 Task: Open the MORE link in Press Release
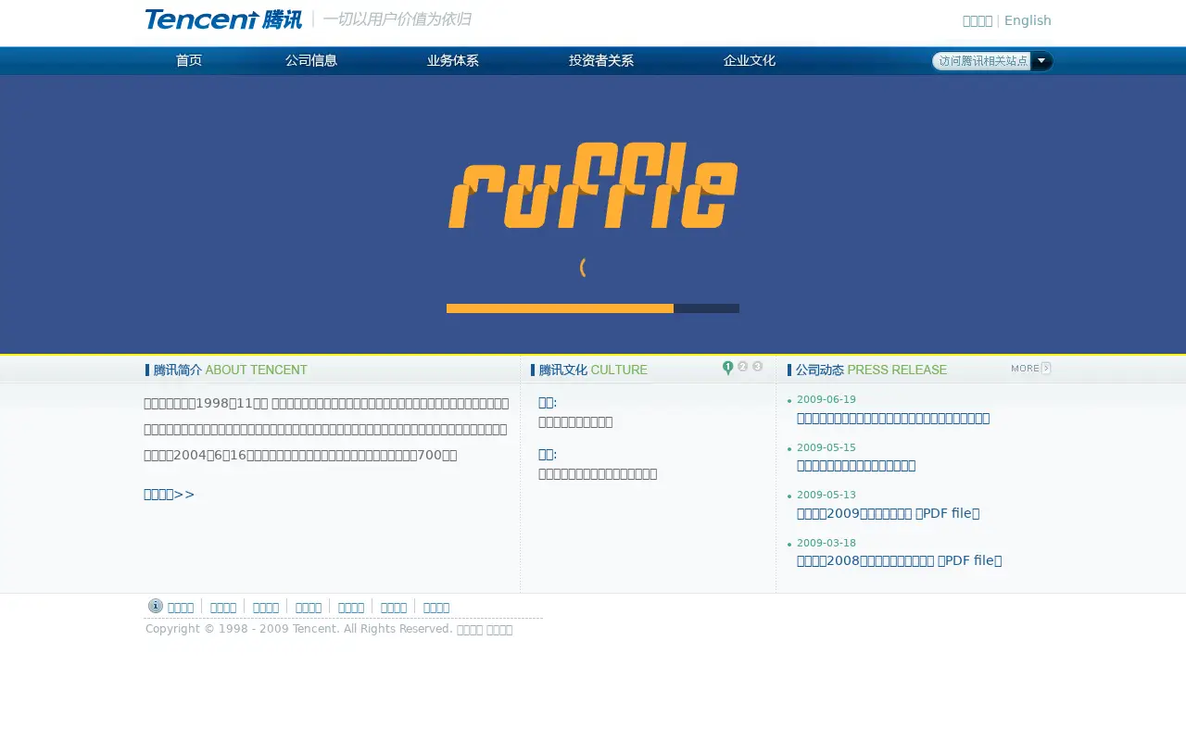tap(1030, 368)
